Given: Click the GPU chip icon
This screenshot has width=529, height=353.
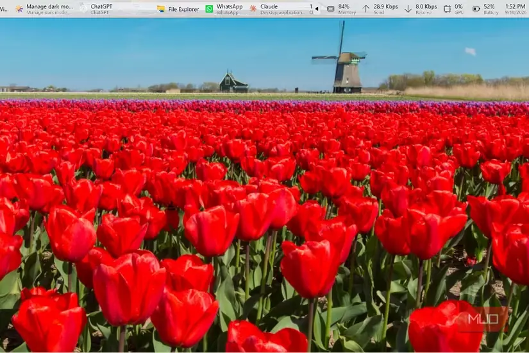Looking at the screenshot, I should point(447,9).
